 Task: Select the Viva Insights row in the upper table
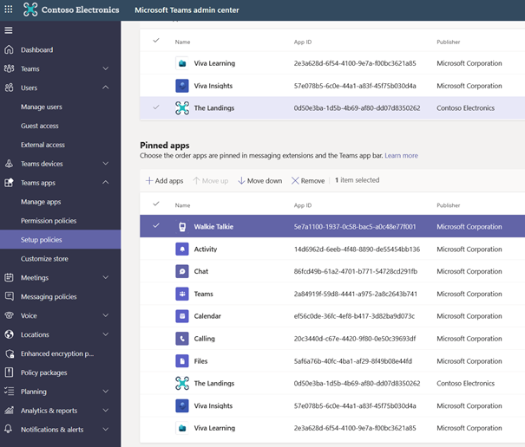point(332,86)
